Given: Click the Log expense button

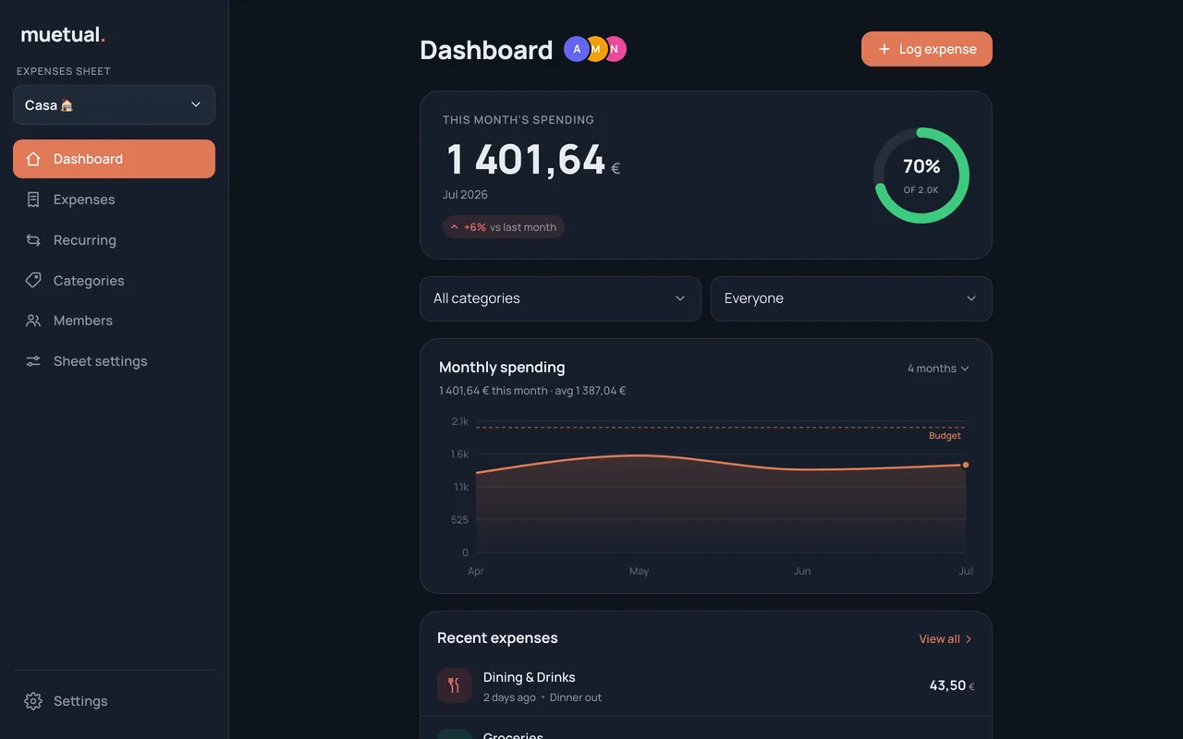Looking at the screenshot, I should coord(927,49).
